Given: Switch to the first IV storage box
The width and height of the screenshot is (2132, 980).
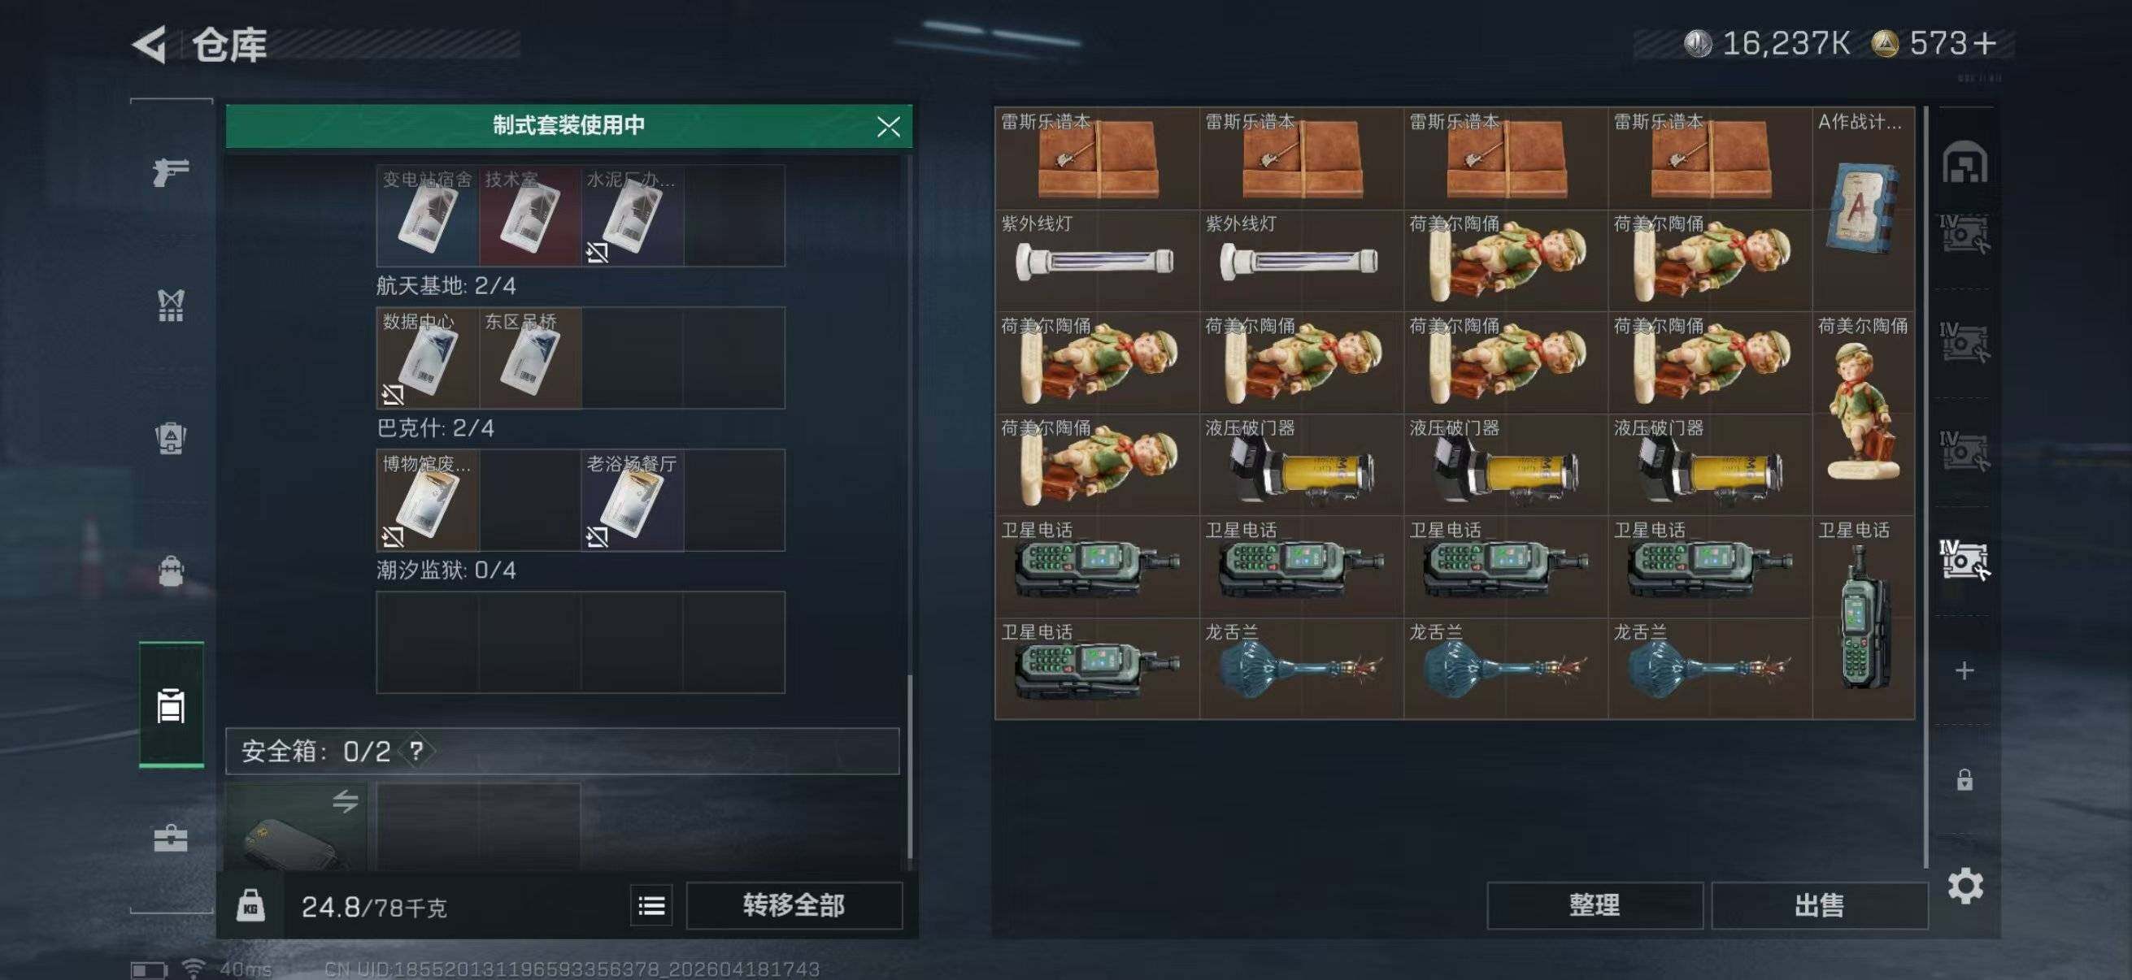Looking at the screenshot, I should 1964,234.
